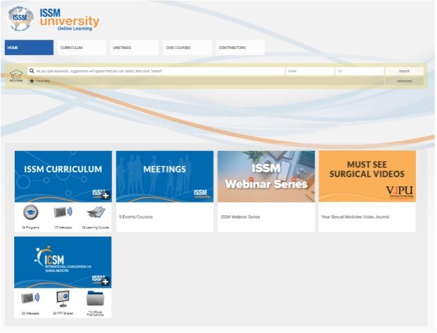Click the From date field
This screenshot has width=437, height=333.
tap(310, 71)
